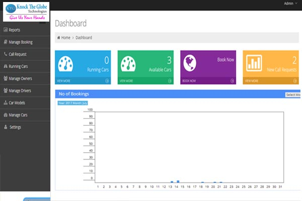
Task: Go to Call Request page
Action: point(25,54)
